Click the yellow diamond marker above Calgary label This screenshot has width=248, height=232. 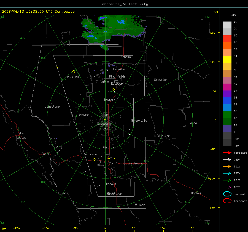click(x=109, y=159)
